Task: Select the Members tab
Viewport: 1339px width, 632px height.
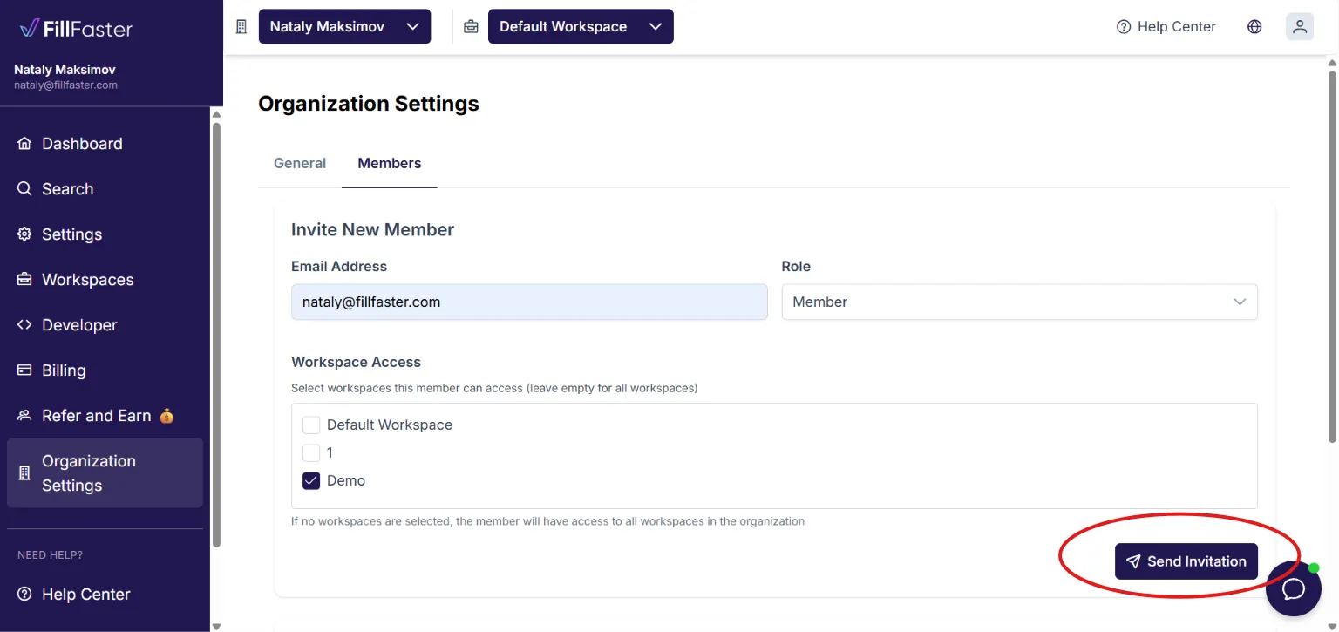Action: (390, 164)
